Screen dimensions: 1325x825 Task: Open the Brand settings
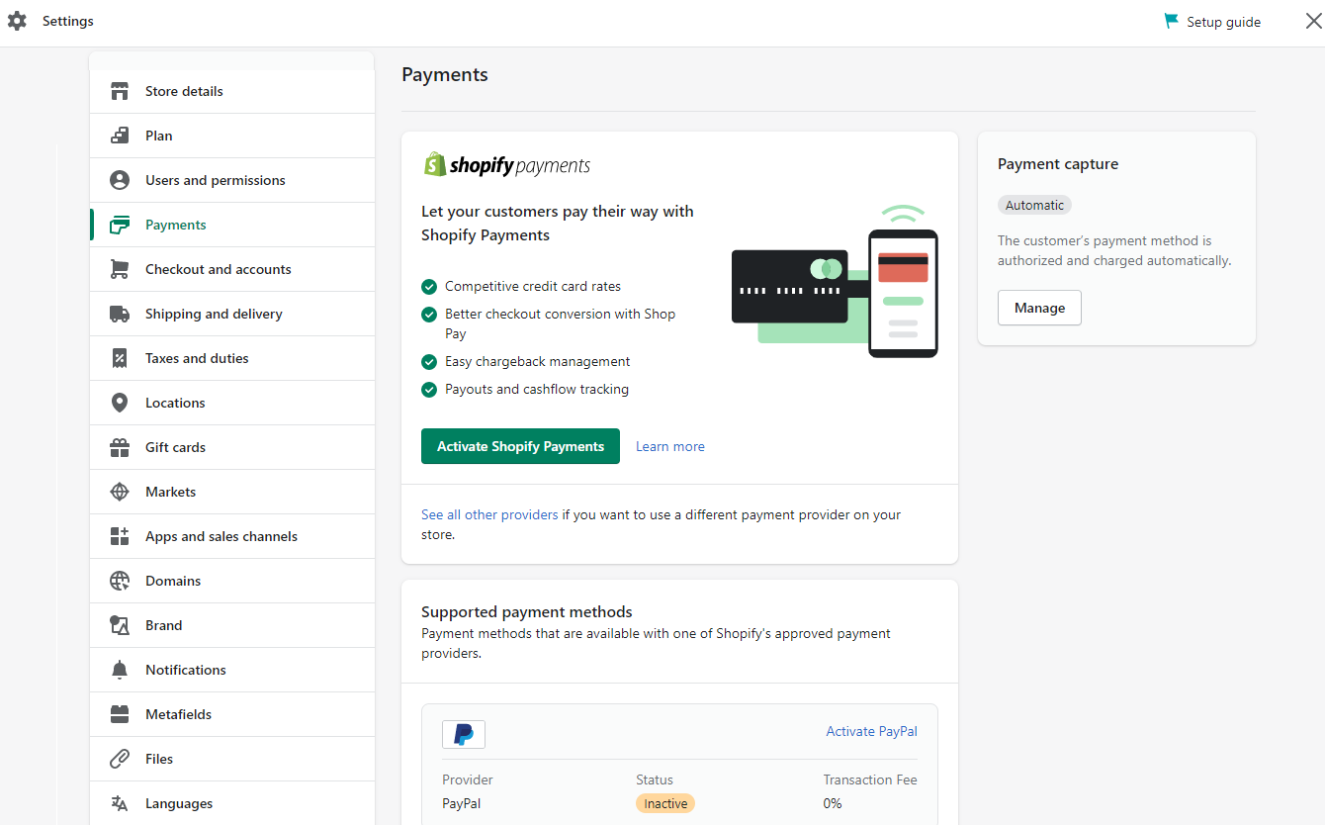click(232, 625)
